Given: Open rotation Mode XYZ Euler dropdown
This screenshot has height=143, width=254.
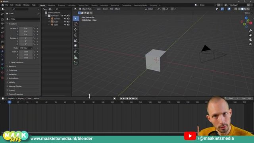Looking at the screenshot, I should click(x=26, y=48).
